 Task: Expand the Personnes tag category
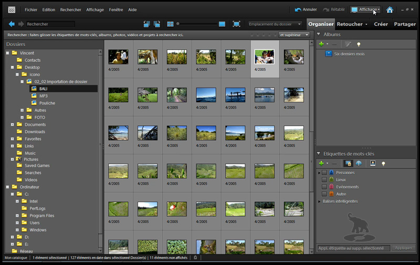coord(319,173)
